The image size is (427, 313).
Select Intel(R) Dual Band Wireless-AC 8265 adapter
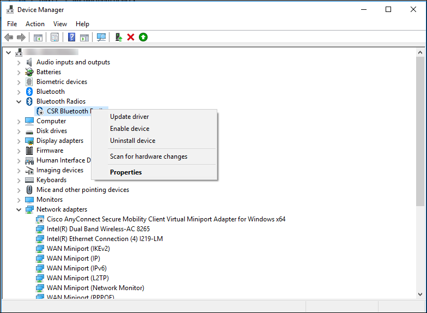(98, 229)
